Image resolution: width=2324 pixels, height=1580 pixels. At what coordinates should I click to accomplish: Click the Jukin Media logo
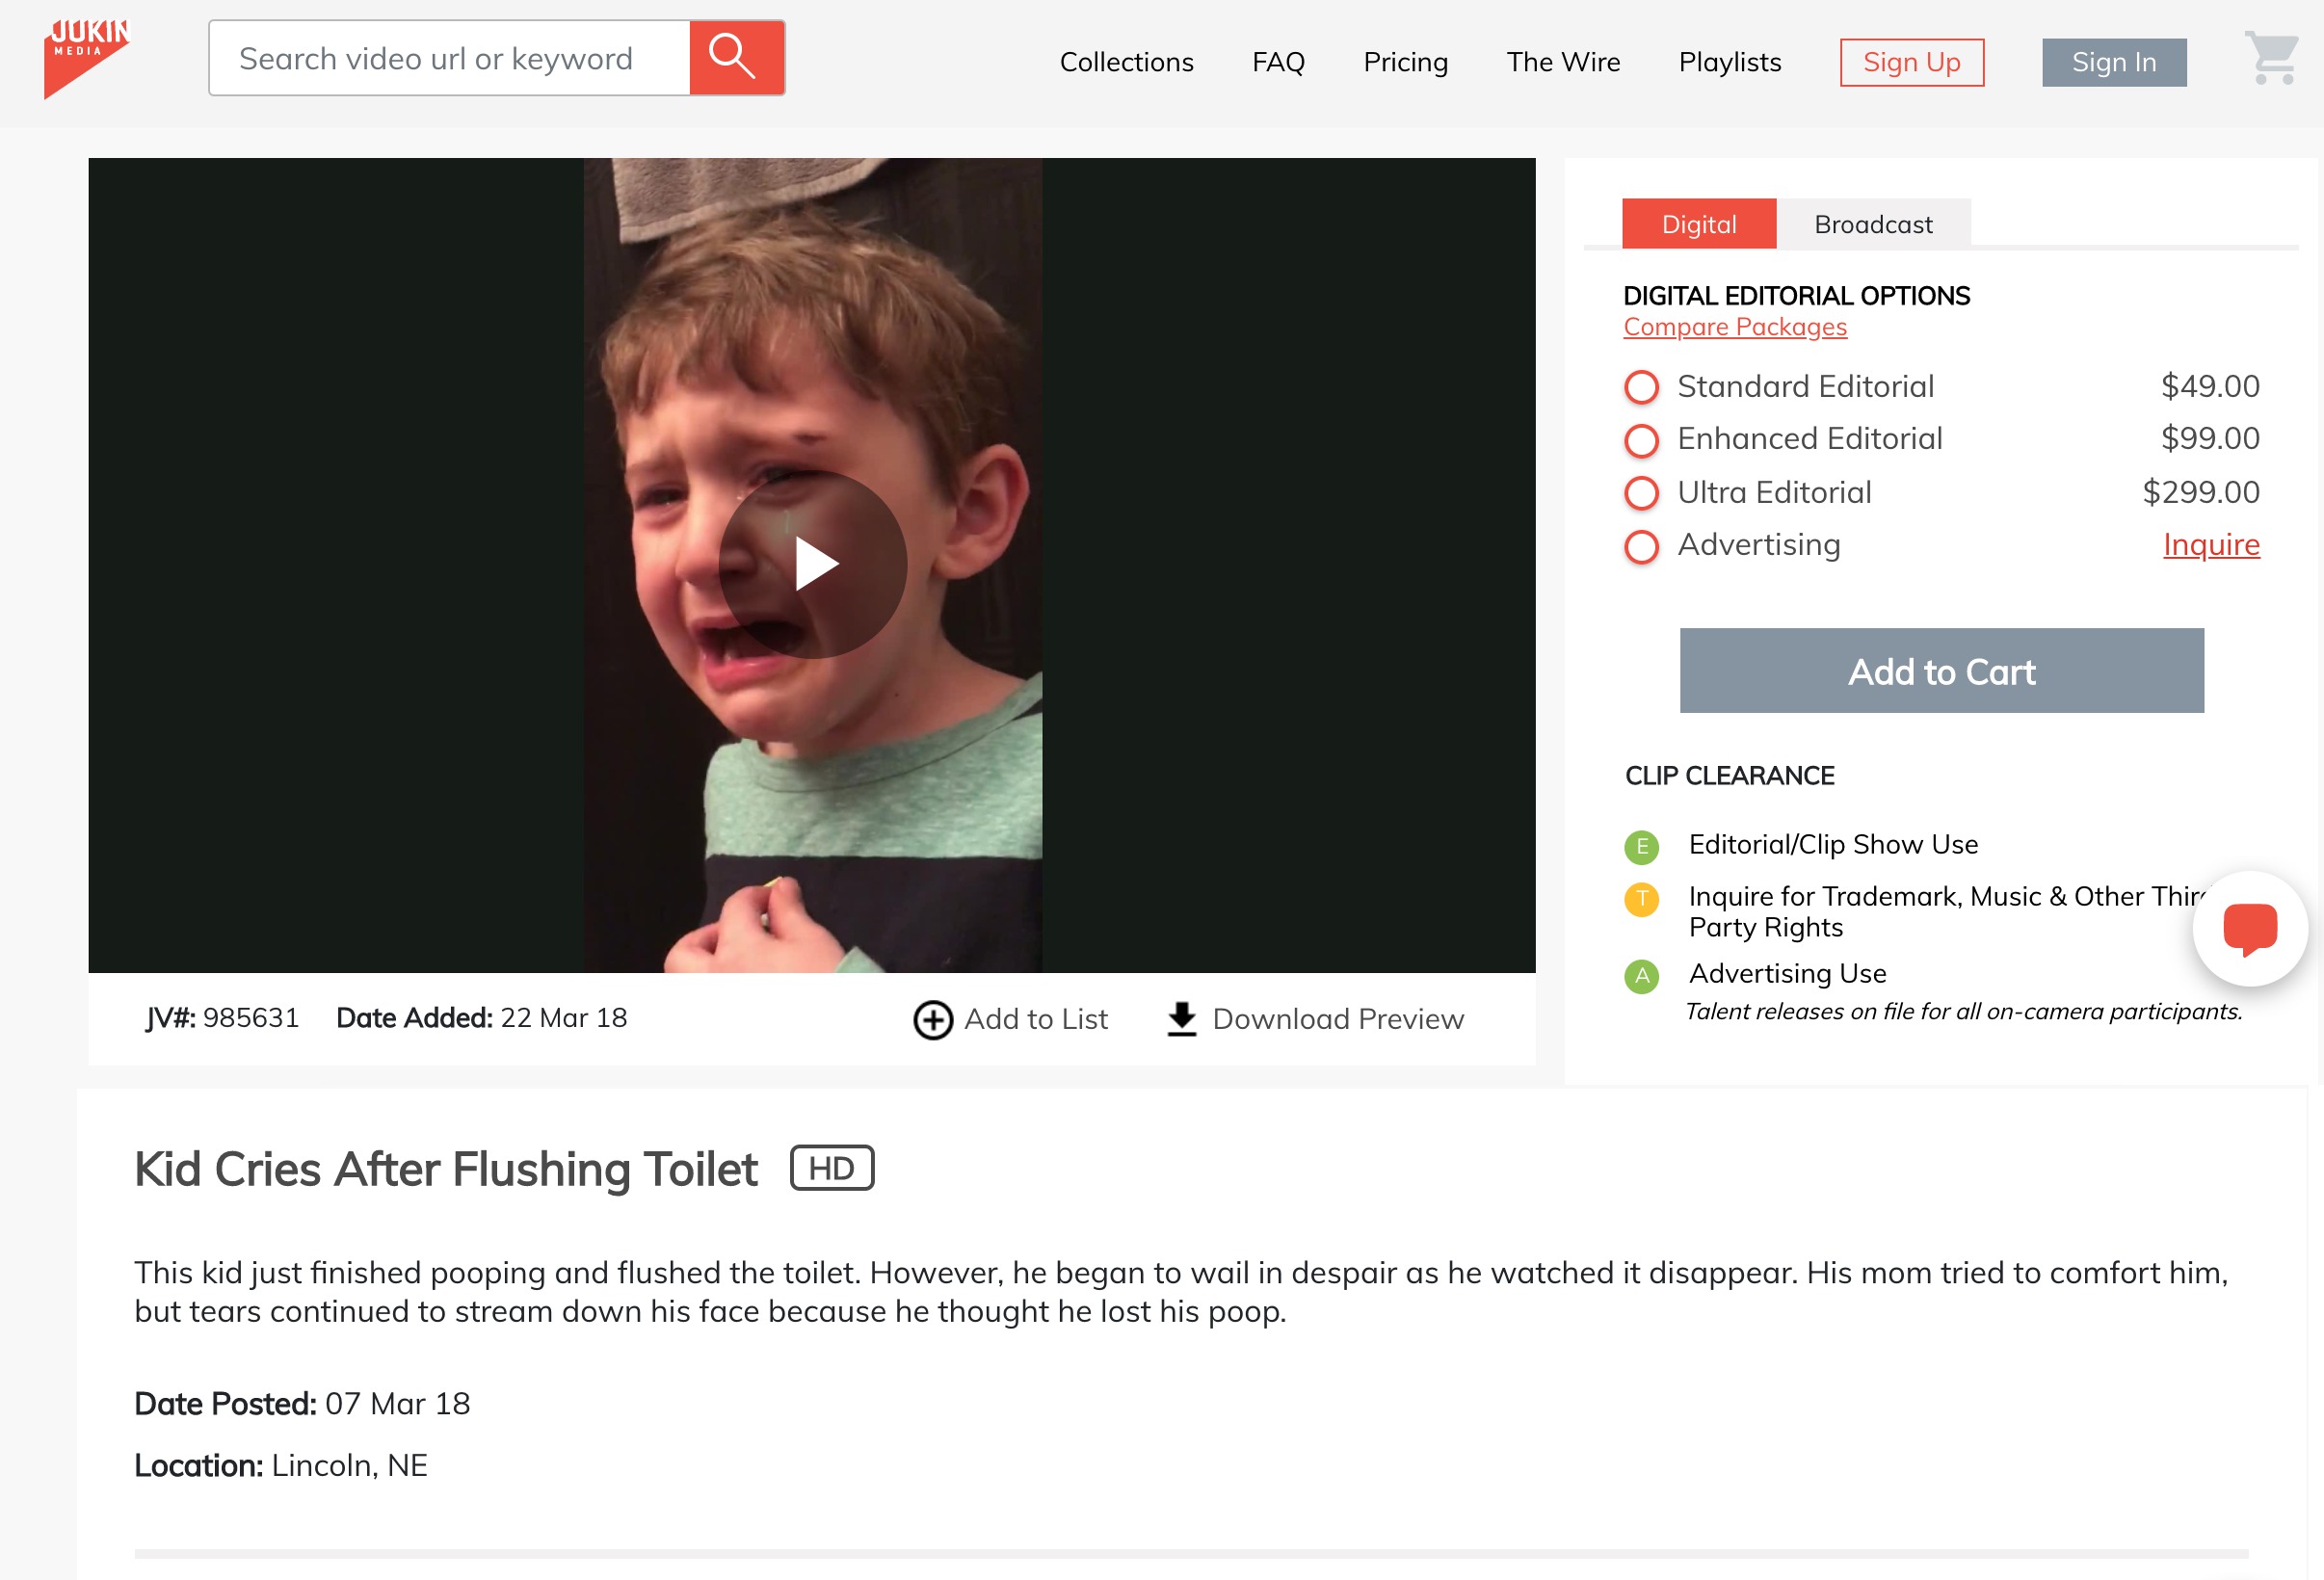click(x=87, y=58)
